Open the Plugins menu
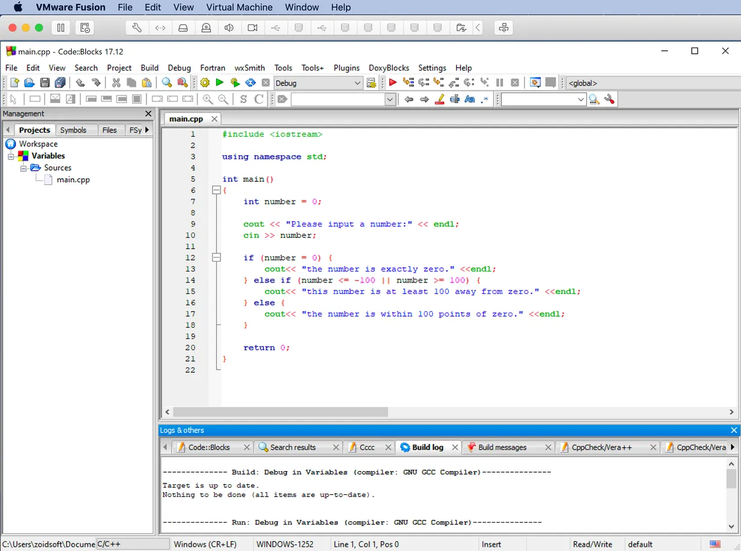Screen dimensions: 741x551 (347, 68)
